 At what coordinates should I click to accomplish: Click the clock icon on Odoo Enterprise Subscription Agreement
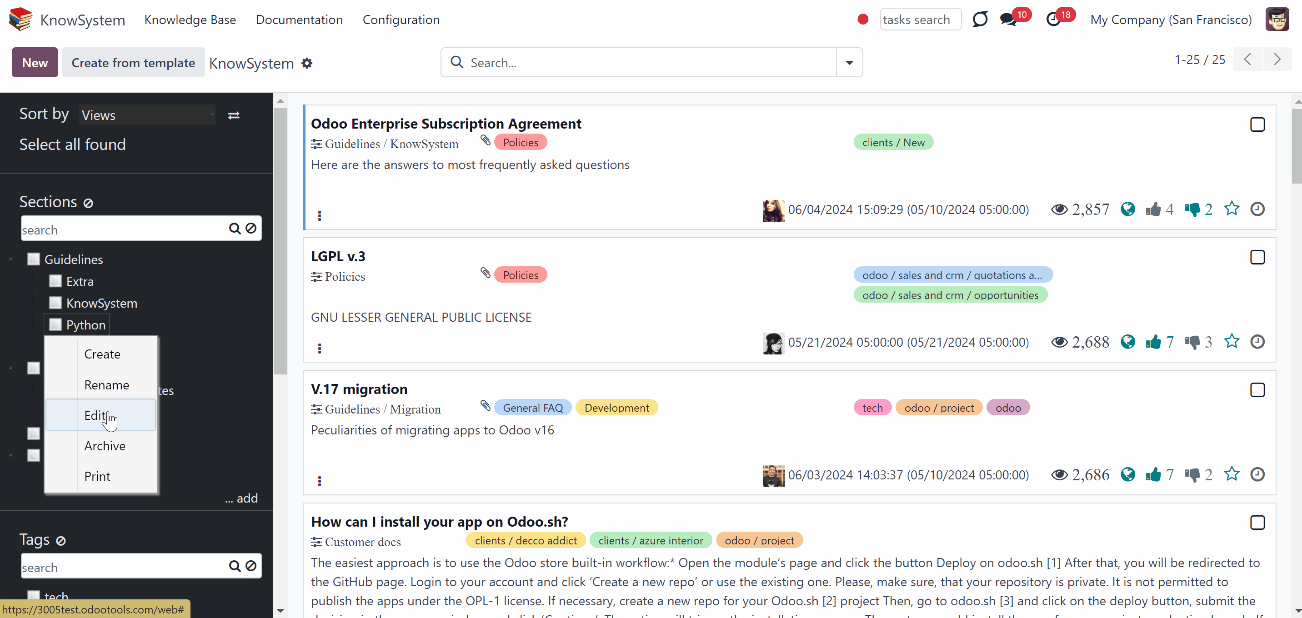point(1257,209)
